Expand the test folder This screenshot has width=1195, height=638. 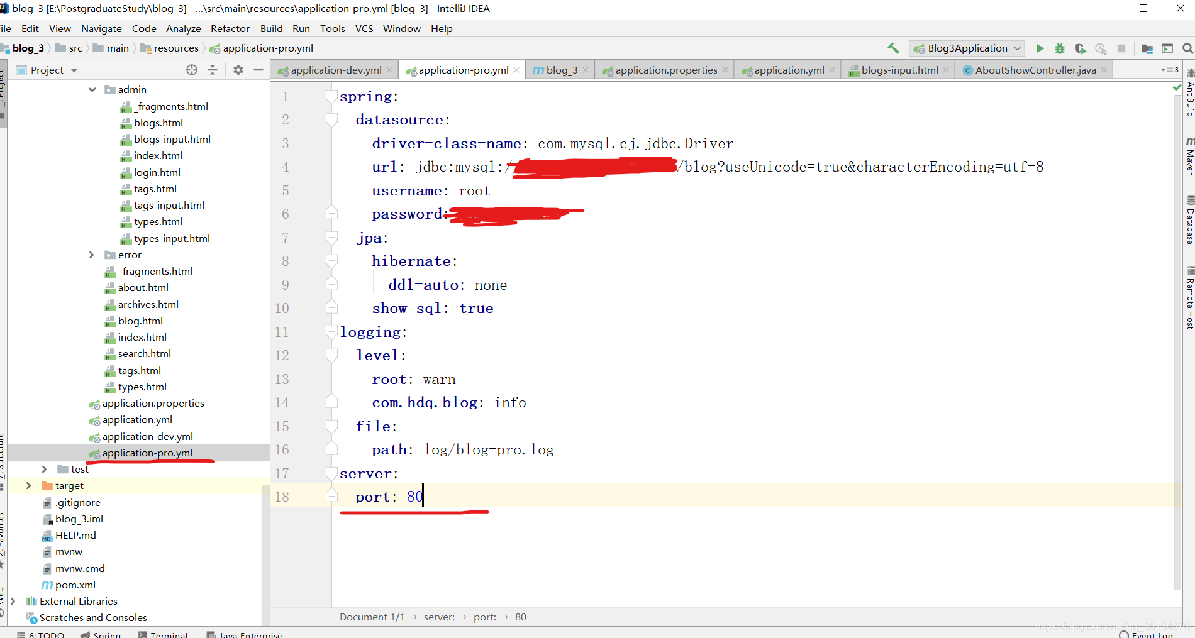pos(44,470)
